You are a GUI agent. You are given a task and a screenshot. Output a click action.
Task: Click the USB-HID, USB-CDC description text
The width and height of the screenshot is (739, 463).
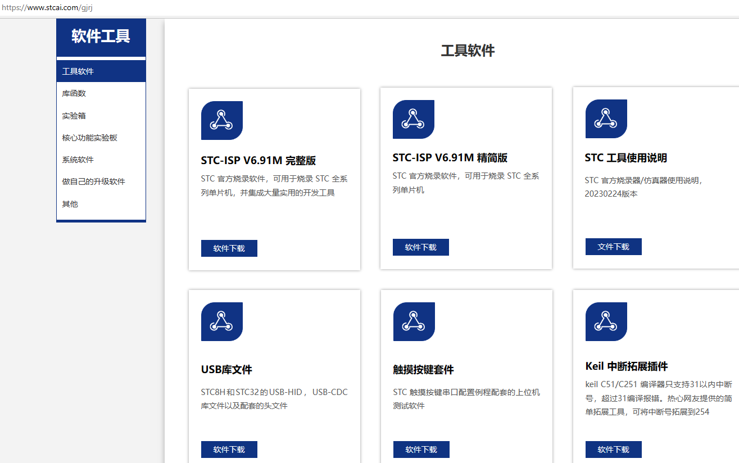pos(274,399)
